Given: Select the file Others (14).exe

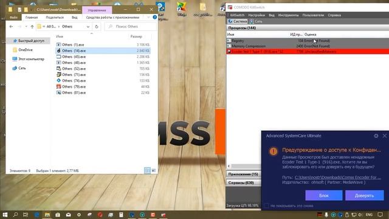Looking at the screenshot, I should [x=103, y=50].
